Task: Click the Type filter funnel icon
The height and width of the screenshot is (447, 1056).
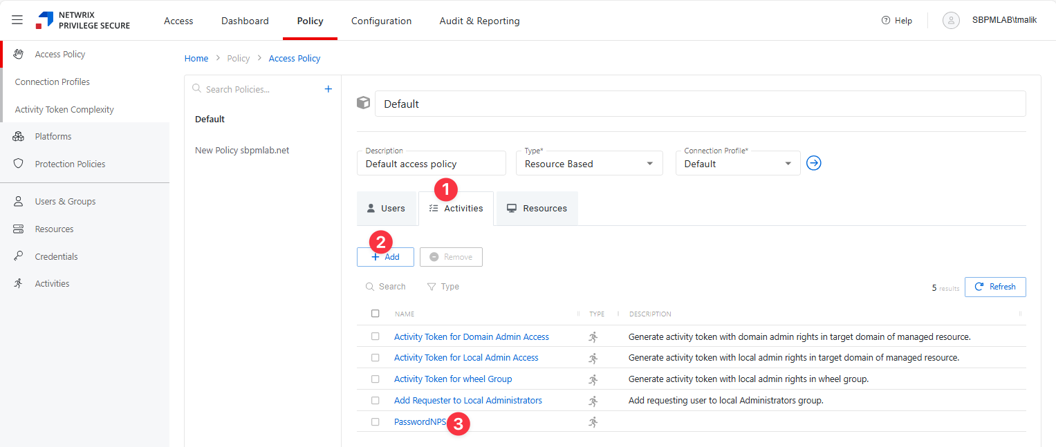Action: click(x=432, y=287)
